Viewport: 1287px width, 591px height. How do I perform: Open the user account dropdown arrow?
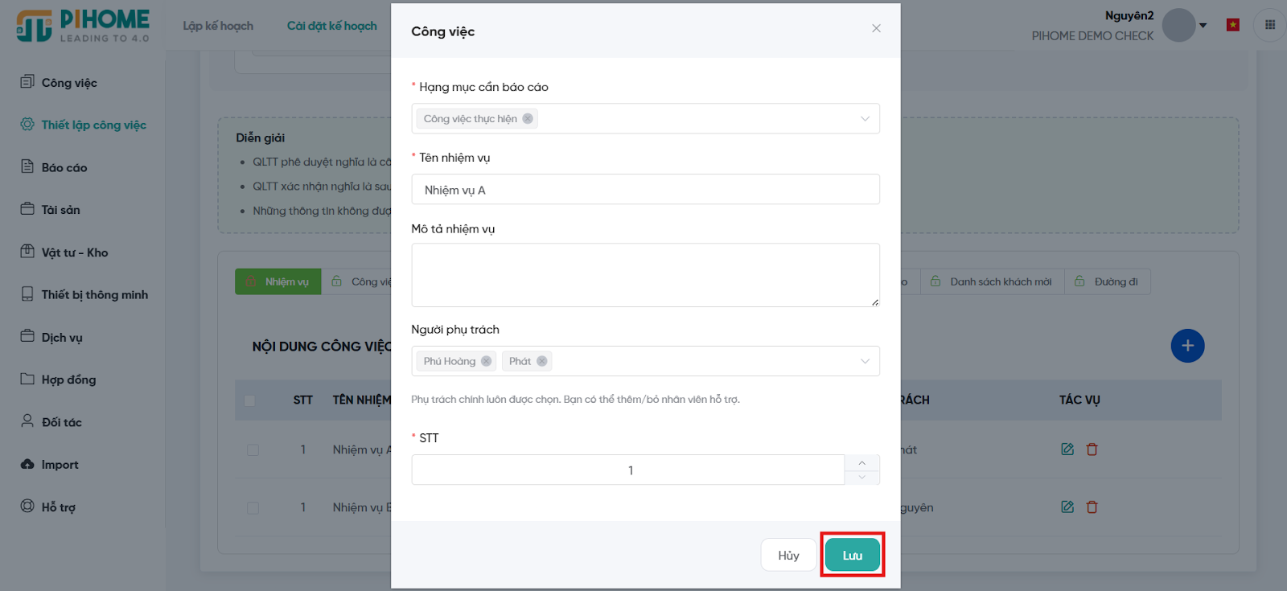coord(1203,26)
